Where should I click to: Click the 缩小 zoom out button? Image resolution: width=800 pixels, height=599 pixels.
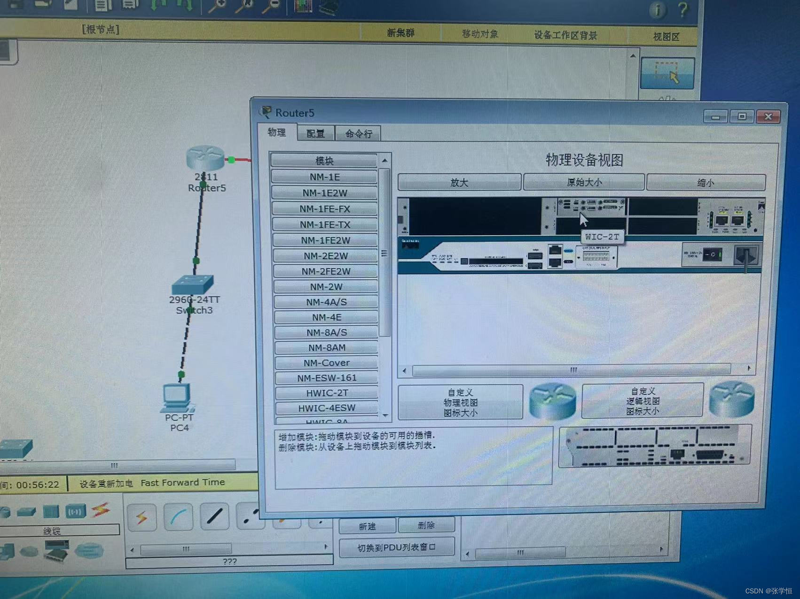click(706, 183)
